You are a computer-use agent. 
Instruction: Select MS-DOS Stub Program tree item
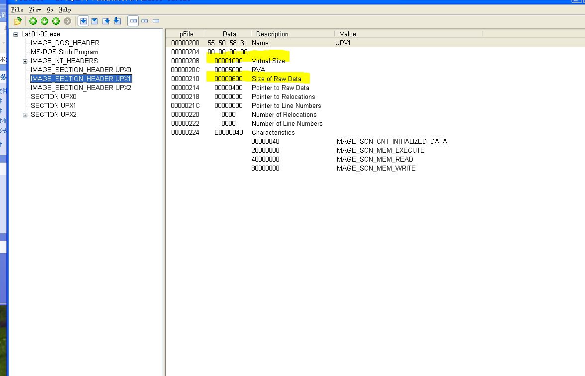[x=65, y=52]
